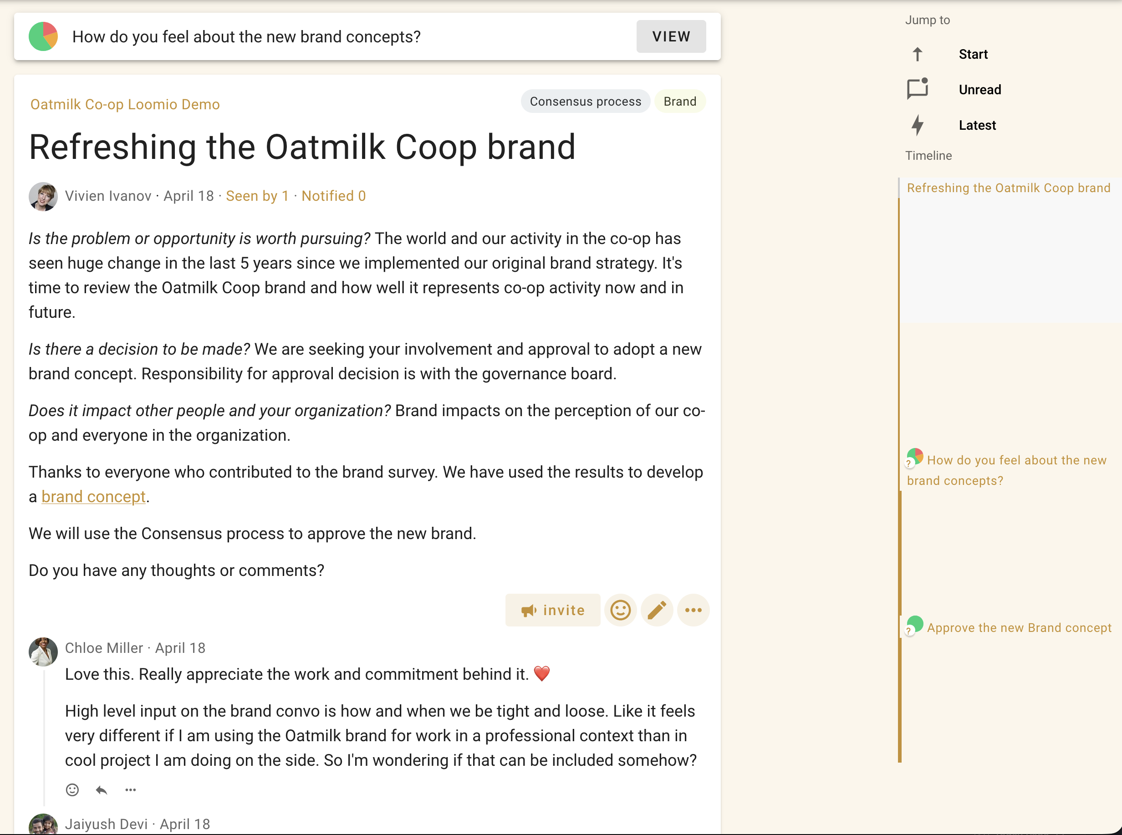
Task: Select the Consensus process tag
Action: coord(585,102)
